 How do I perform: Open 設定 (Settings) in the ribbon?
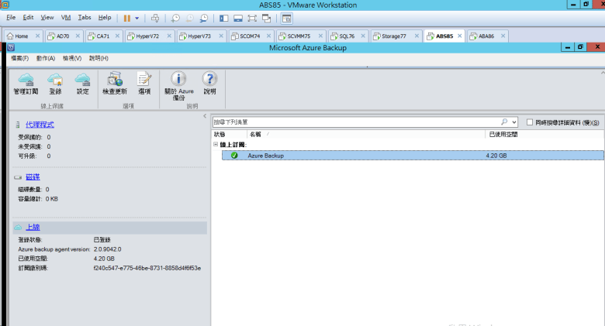[82, 79]
